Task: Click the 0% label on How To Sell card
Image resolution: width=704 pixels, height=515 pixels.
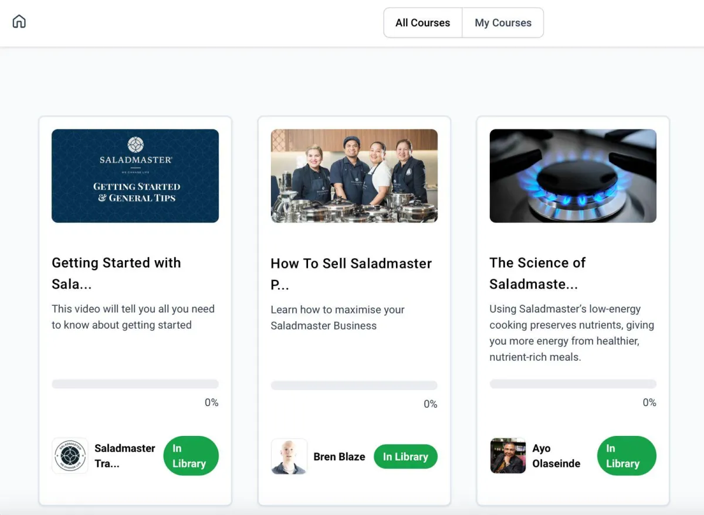Action: point(431,404)
